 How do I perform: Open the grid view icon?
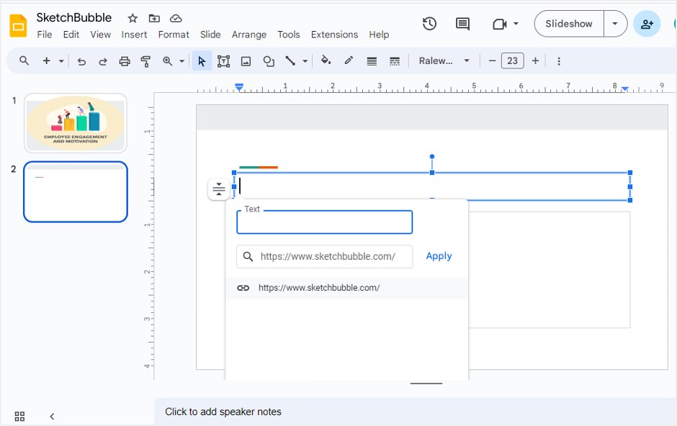tap(19, 416)
